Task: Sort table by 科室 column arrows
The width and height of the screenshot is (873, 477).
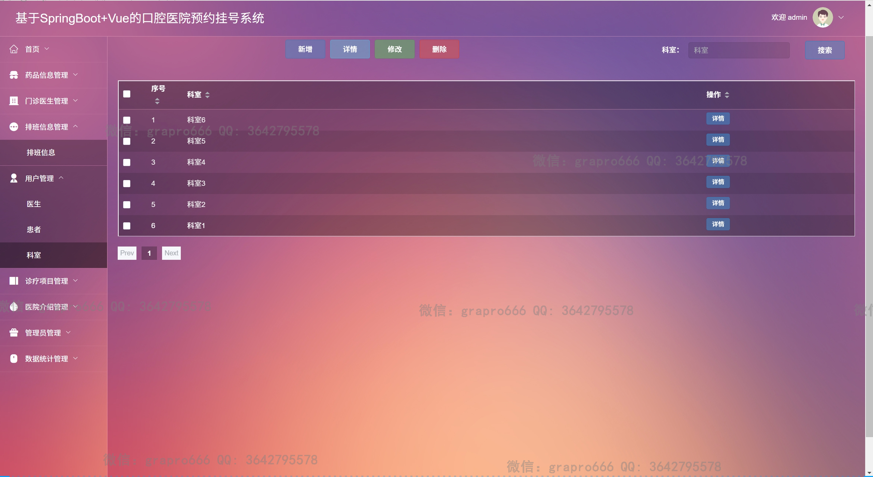Action: (207, 95)
